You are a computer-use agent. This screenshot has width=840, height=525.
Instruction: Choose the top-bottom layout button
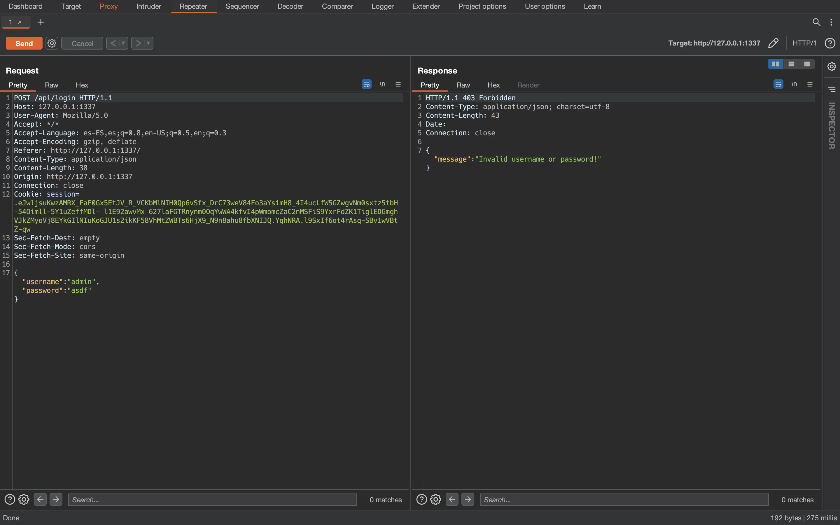coord(791,64)
